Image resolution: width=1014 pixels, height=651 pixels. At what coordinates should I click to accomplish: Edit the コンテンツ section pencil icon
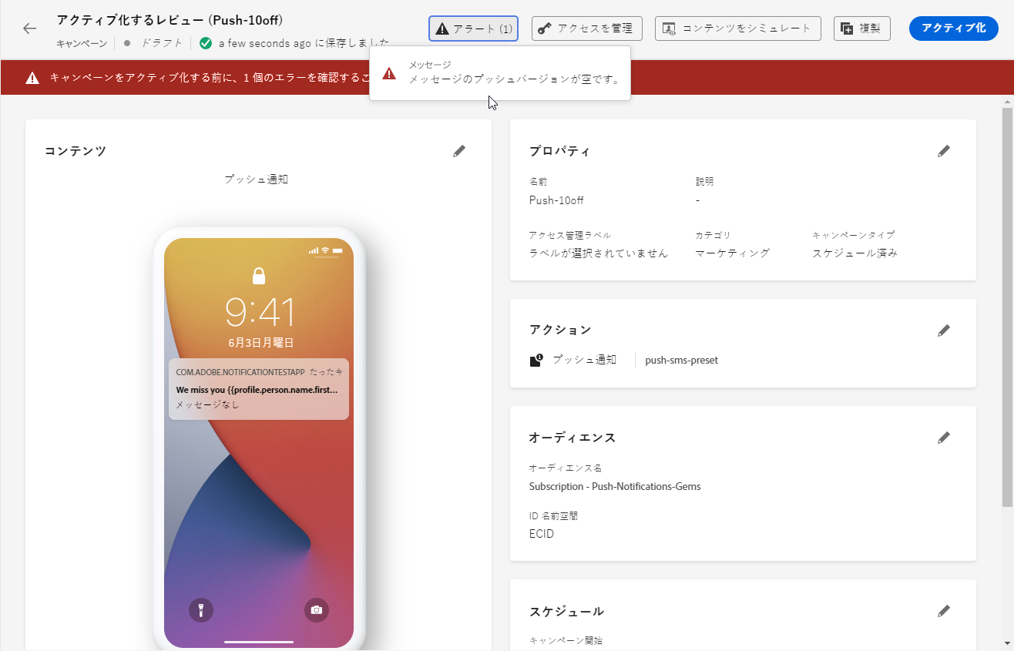coord(459,151)
